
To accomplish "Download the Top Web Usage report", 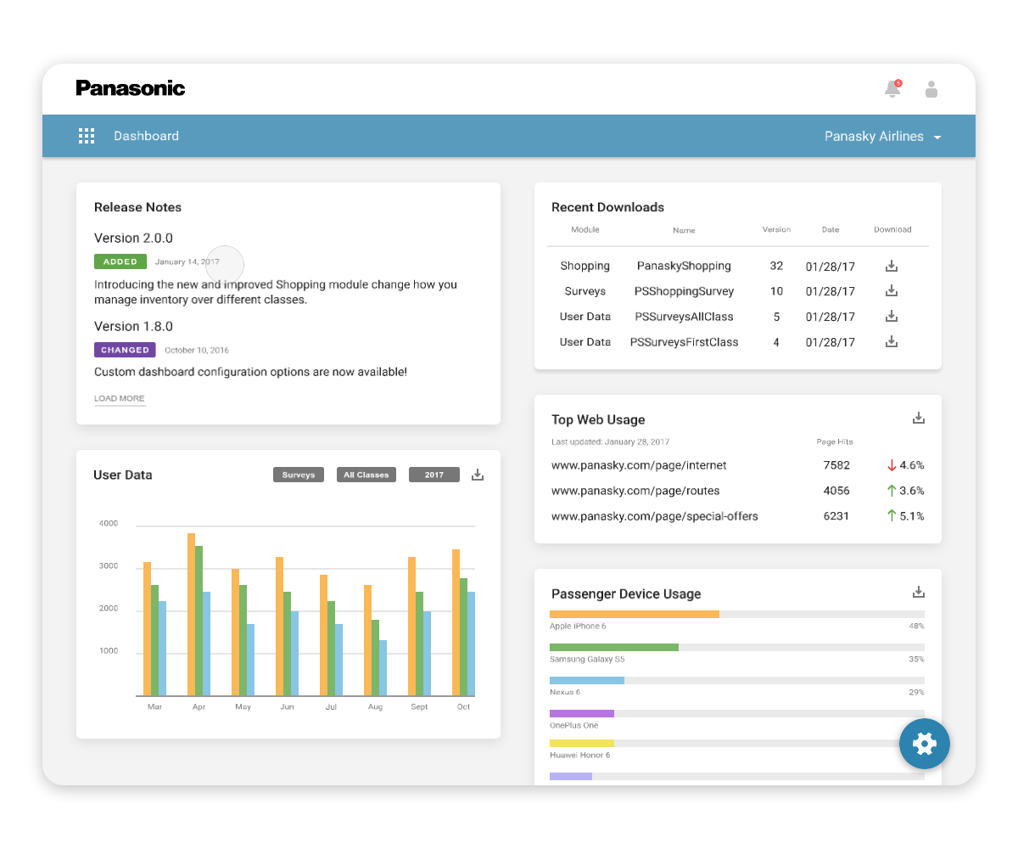I will coord(918,418).
